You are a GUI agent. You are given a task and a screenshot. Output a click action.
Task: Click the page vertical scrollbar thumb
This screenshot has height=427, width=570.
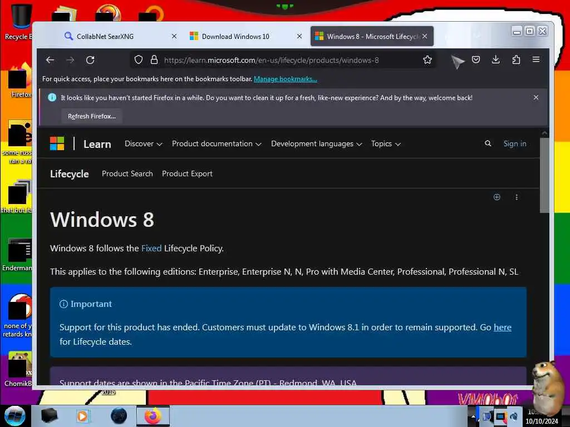(x=544, y=175)
